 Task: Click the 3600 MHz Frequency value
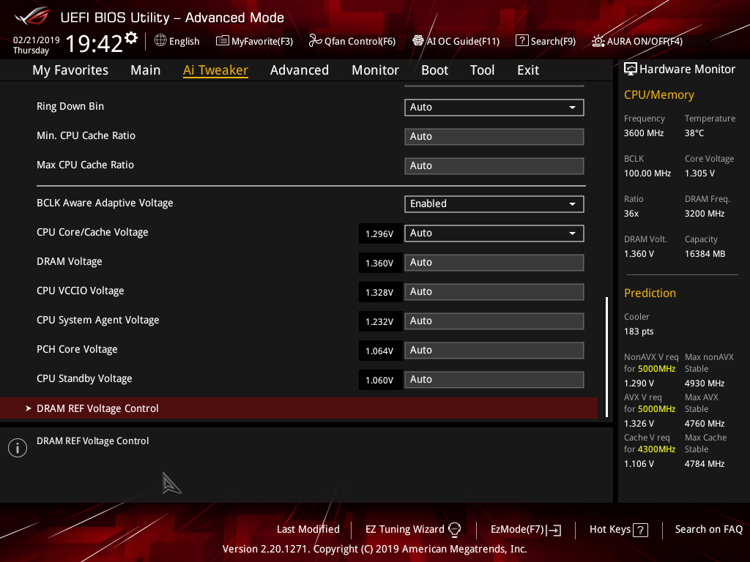[644, 133]
